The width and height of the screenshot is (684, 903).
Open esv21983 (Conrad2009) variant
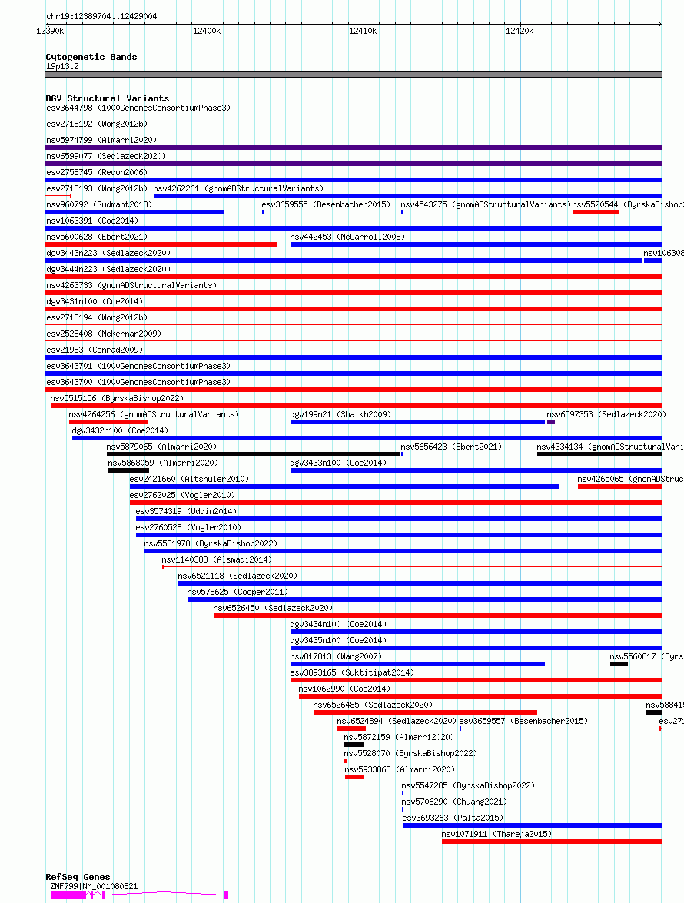pyautogui.click(x=95, y=350)
